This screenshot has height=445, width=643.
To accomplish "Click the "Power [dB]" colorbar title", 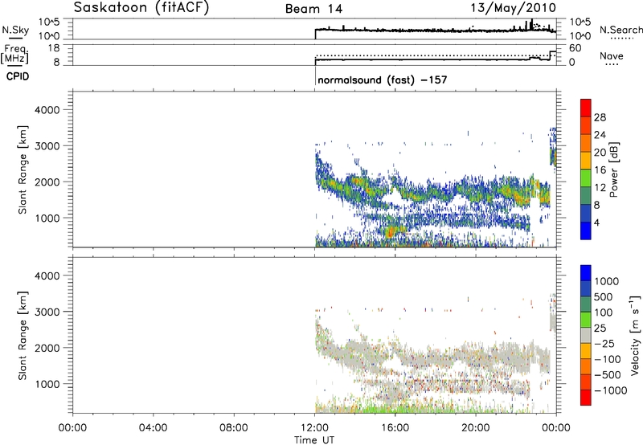I will [613, 169].
